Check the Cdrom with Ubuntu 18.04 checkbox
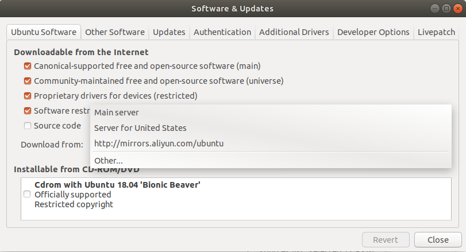The image size is (466, 252). tap(27, 194)
